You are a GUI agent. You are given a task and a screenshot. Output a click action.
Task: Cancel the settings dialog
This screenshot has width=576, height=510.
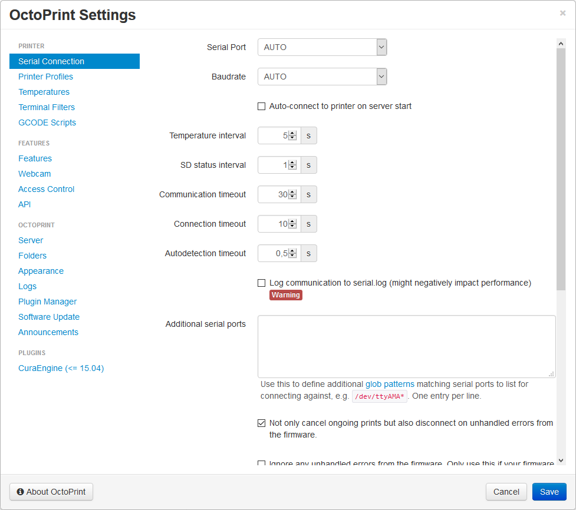coord(506,492)
